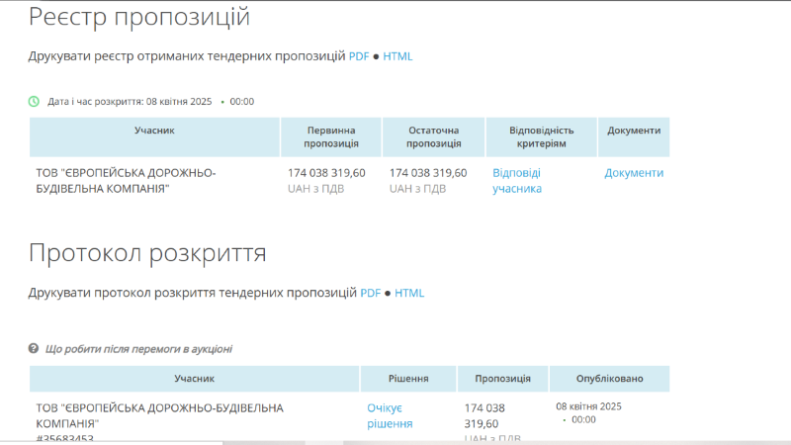Click the 'Реєстр пропозицій' heading

pos(138,17)
